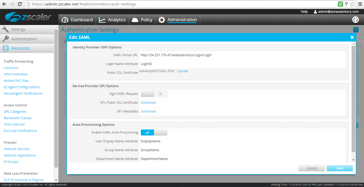The width and height of the screenshot is (364, 187).
Task: Click the user profile icon beside admin email
Action: tap(315, 12)
